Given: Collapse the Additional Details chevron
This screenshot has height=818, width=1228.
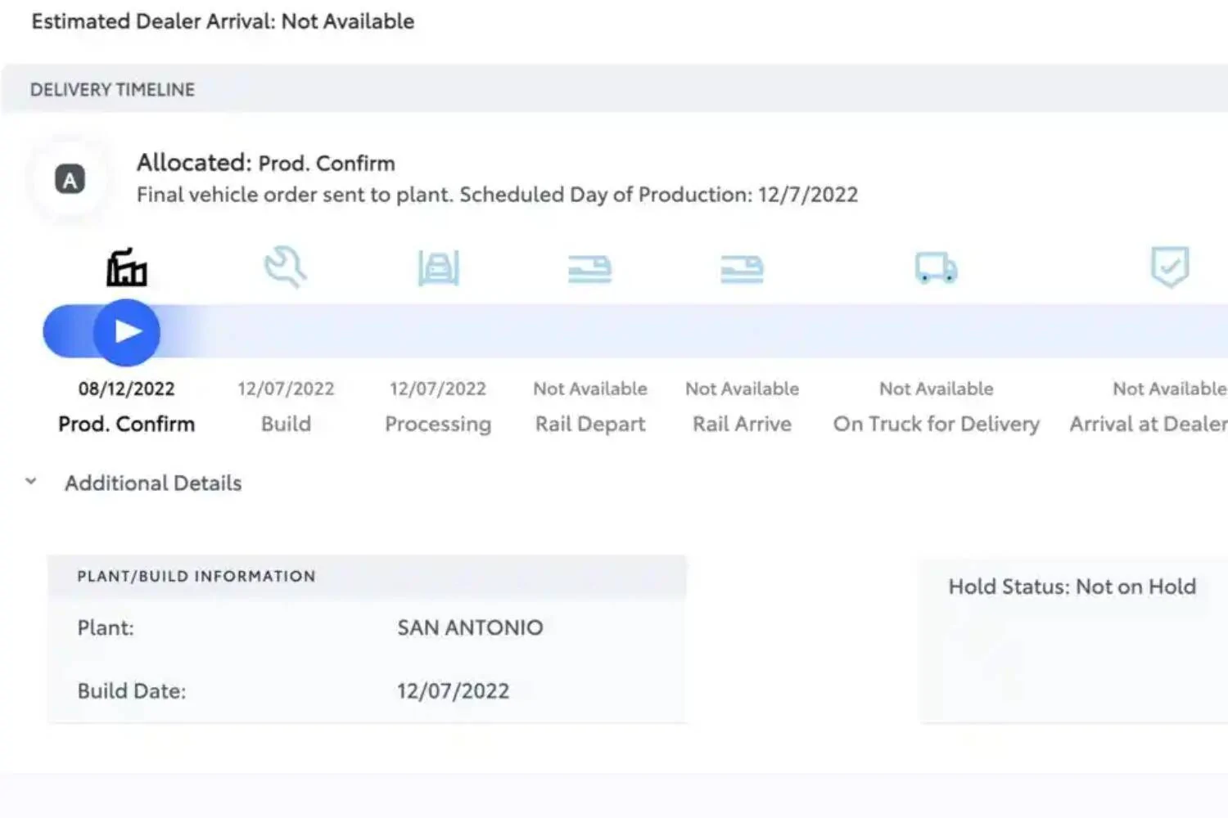Looking at the screenshot, I should coord(31,482).
